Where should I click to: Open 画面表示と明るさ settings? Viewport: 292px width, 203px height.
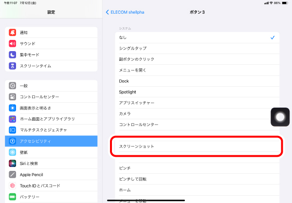[51, 108]
